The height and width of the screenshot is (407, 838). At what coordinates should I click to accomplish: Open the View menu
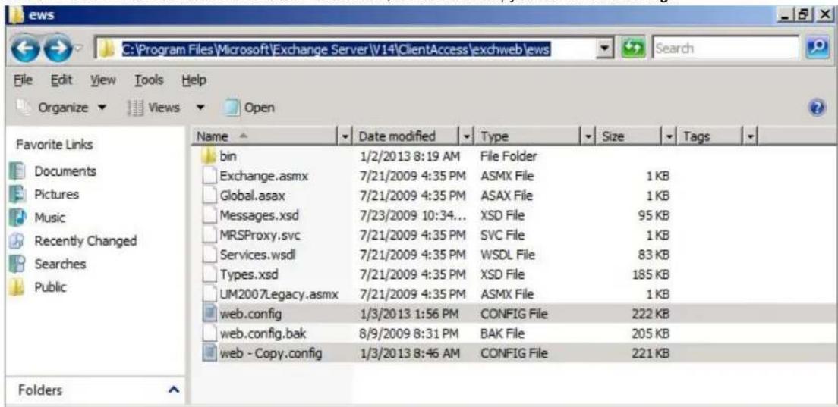[102, 80]
